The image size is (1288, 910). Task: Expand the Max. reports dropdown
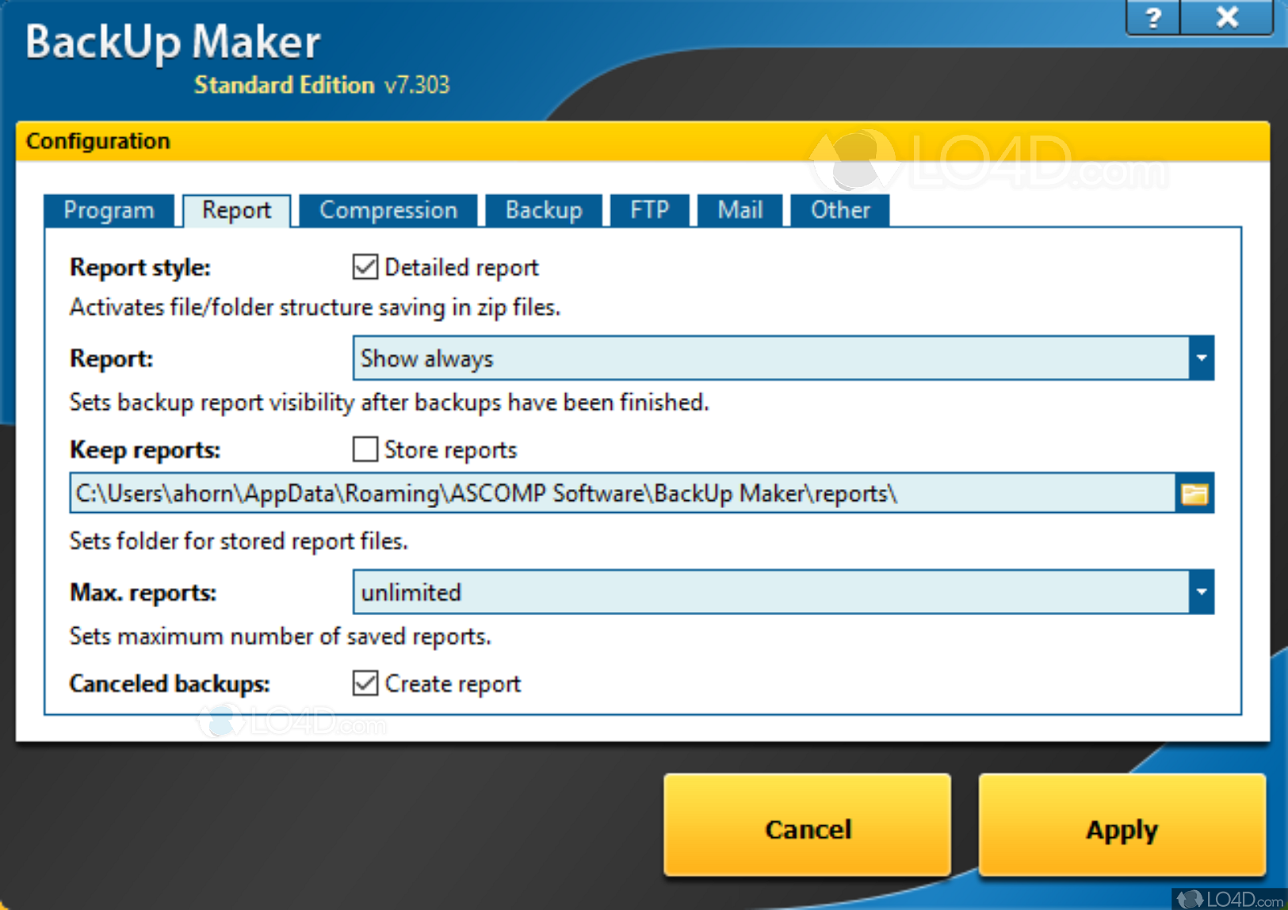(x=1200, y=592)
